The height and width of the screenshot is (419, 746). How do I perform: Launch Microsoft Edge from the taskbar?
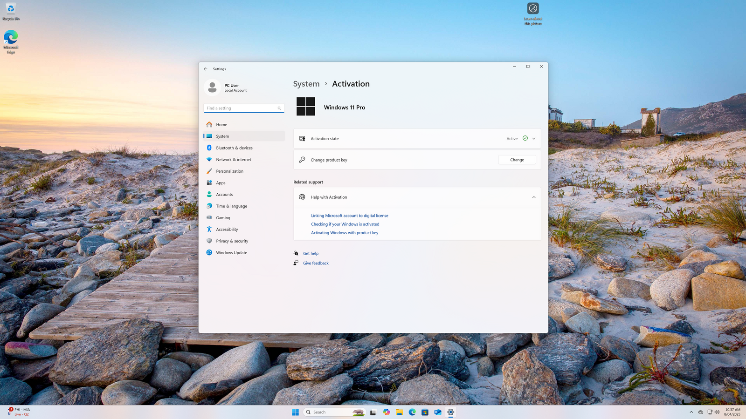[x=412, y=412]
